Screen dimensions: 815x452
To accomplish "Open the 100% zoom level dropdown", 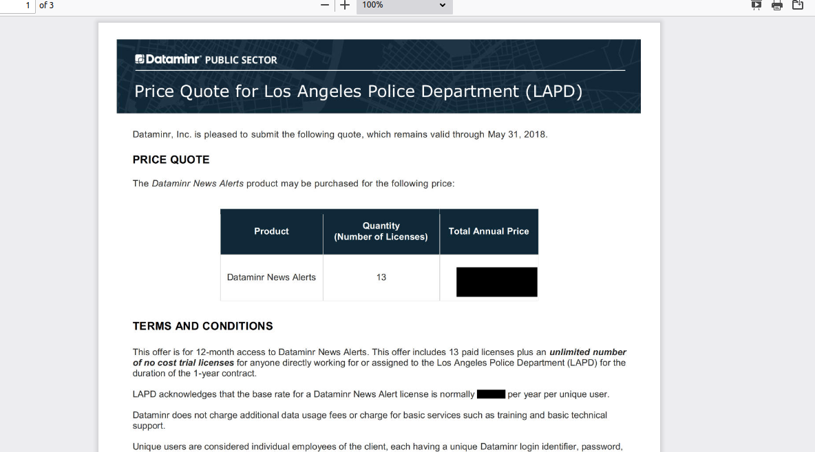I will click(404, 6).
